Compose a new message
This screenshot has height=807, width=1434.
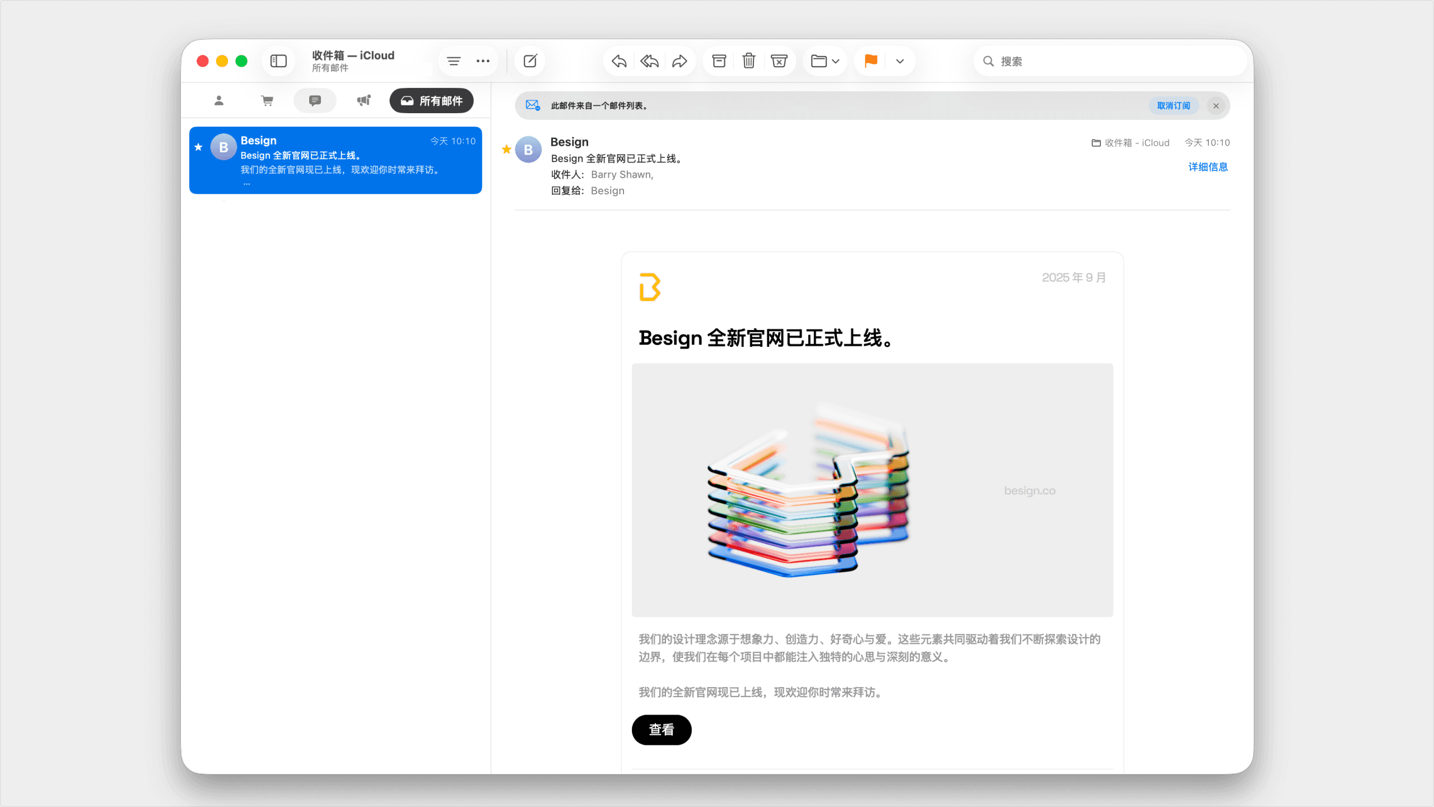pos(530,61)
